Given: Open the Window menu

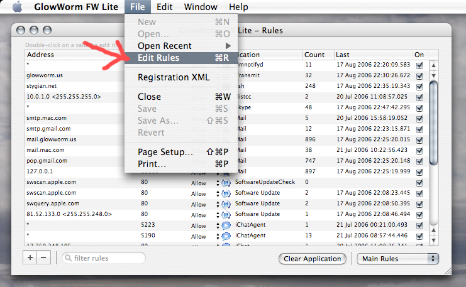Looking at the screenshot, I should click(x=201, y=6).
